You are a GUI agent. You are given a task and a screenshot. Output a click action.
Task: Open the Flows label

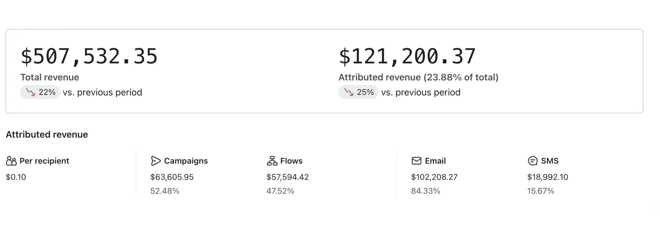[x=291, y=161]
